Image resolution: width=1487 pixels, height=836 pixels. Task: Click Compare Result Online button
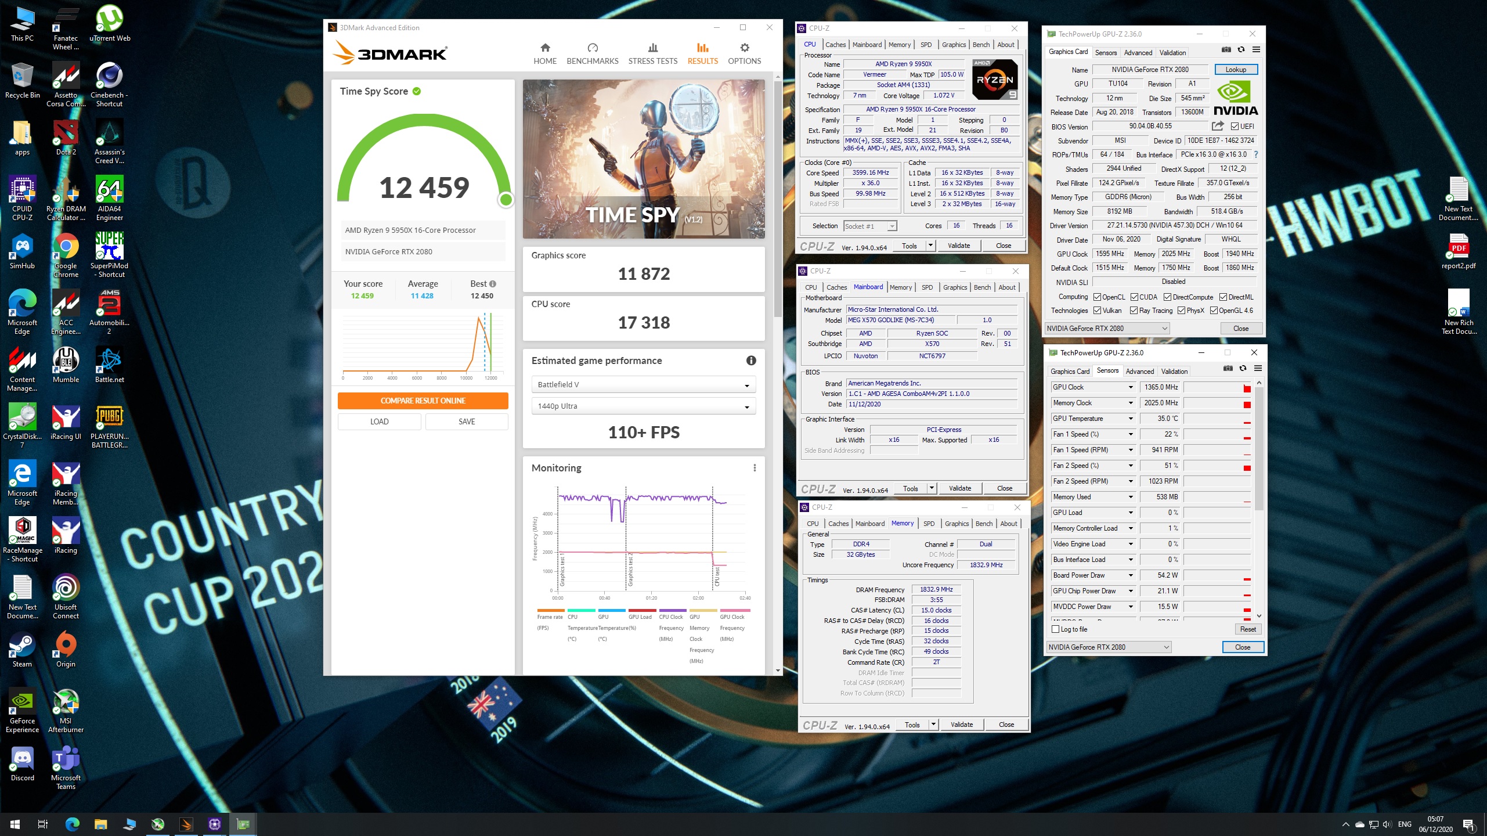point(423,401)
